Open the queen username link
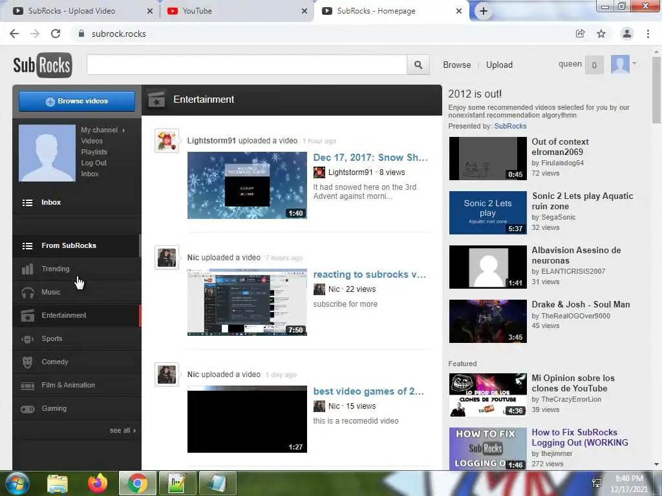Image resolution: width=662 pixels, height=496 pixels. pyautogui.click(x=570, y=64)
